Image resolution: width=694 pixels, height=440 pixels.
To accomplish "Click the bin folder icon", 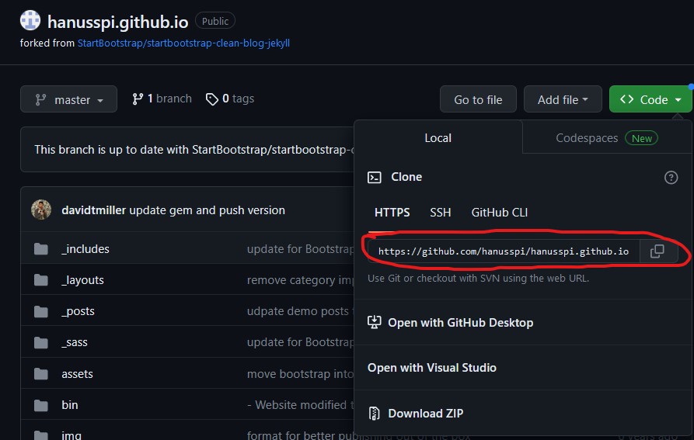I will click(41, 405).
